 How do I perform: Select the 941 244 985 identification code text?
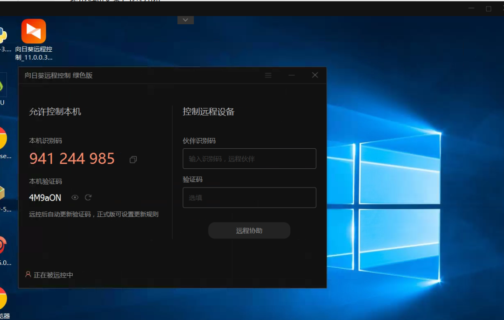click(x=72, y=159)
